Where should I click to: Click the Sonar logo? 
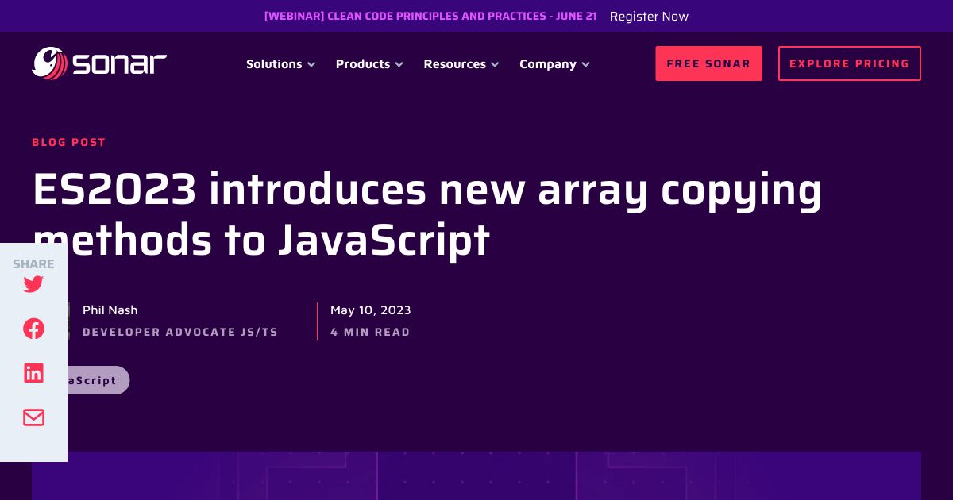point(99,63)
